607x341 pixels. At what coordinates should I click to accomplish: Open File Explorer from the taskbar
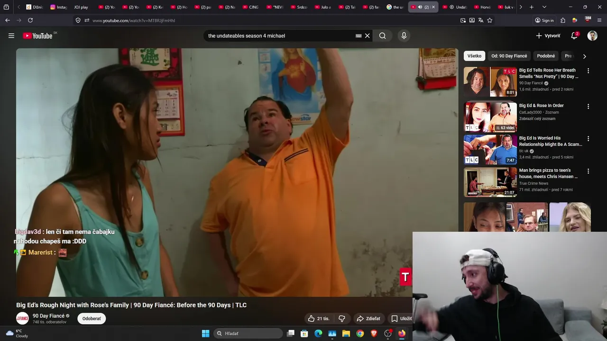(x=346, y=333)
